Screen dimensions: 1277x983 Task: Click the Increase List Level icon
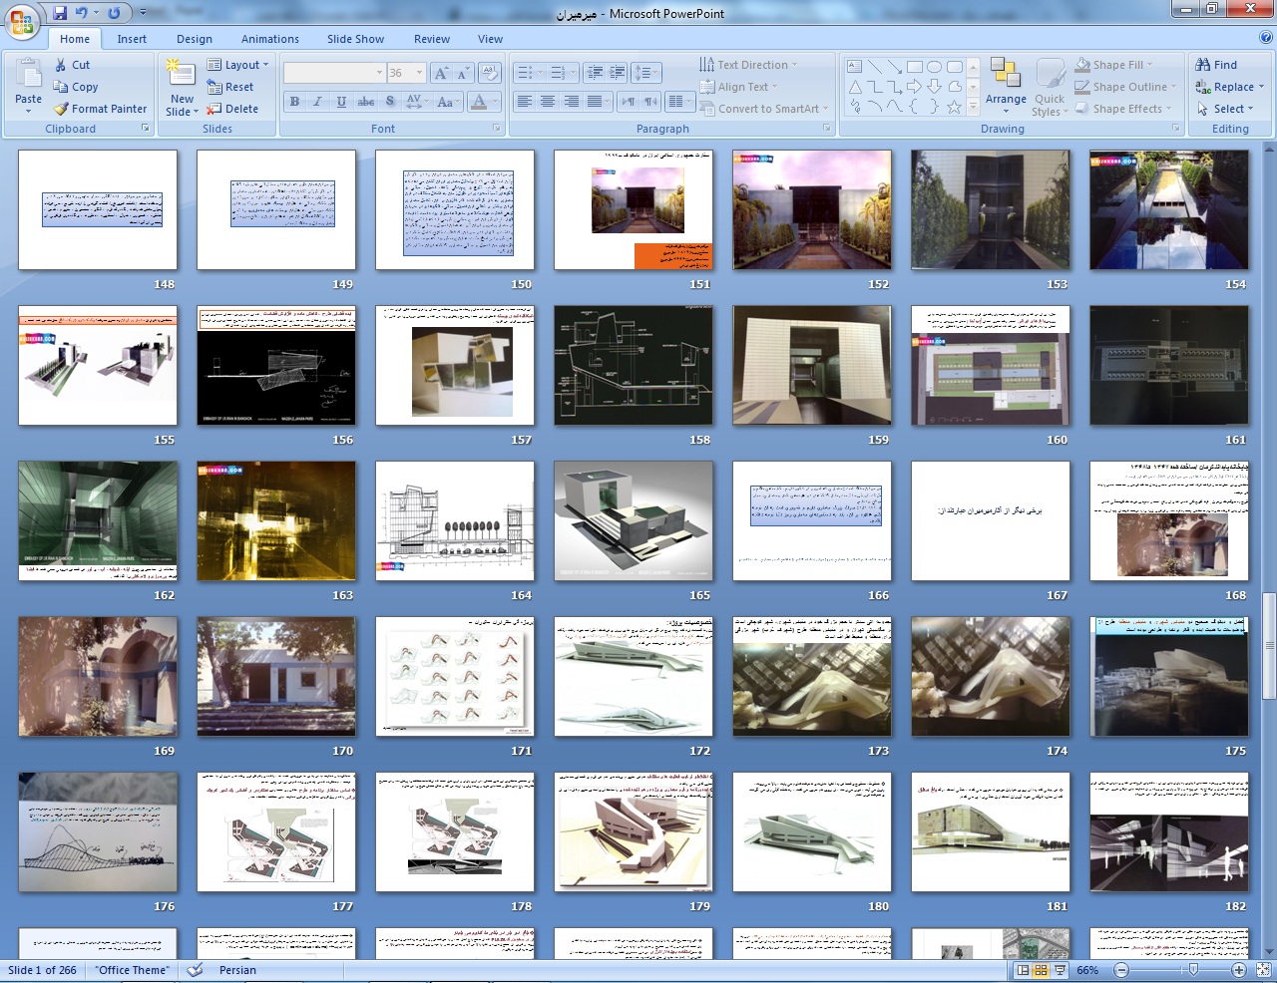pos(618,73)
